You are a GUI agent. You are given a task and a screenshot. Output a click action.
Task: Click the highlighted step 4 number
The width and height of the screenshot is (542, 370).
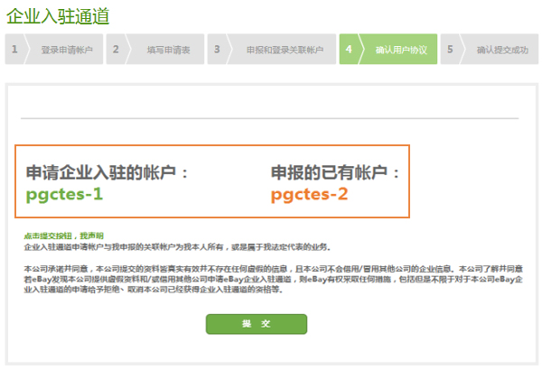[349, 51]
